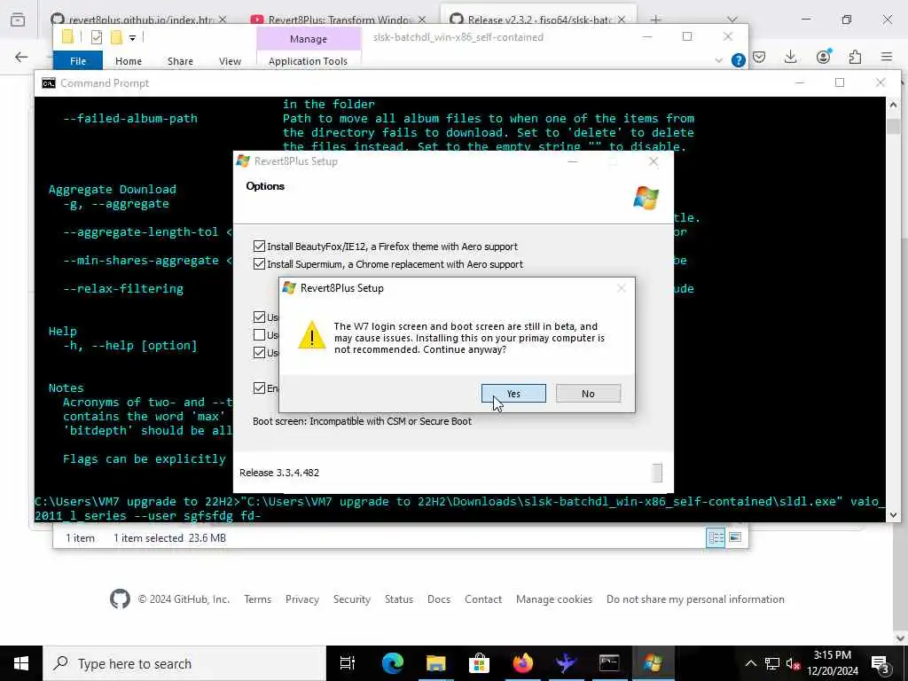
Task: Toggle Install Supermium Chrome replacement checkbox
Action: [260, 264]
